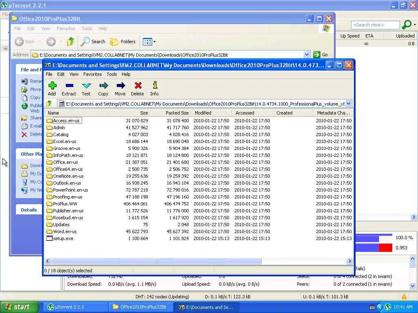Switch to Office2010ProPlus32Bit taskbar button
Screen dimensions: 418x313
[141, 307]
